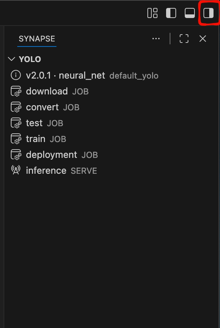Image resolution: width=220 pixels, height=328 pixels.
Task: Click the gear icon beside train
Action: pos(16,139)
